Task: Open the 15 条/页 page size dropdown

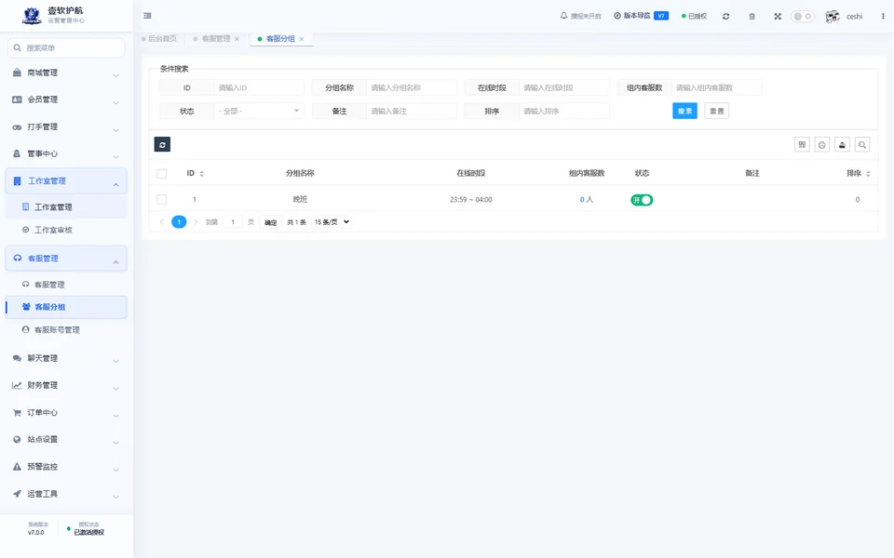Action: point(332,222)
